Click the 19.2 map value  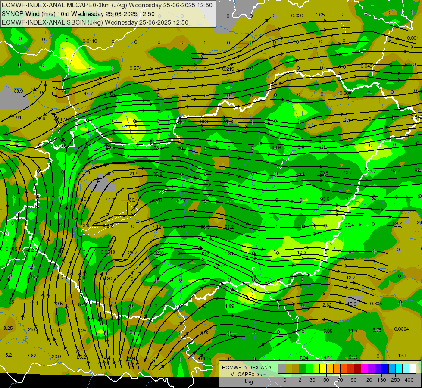click(x=35, y=276)
